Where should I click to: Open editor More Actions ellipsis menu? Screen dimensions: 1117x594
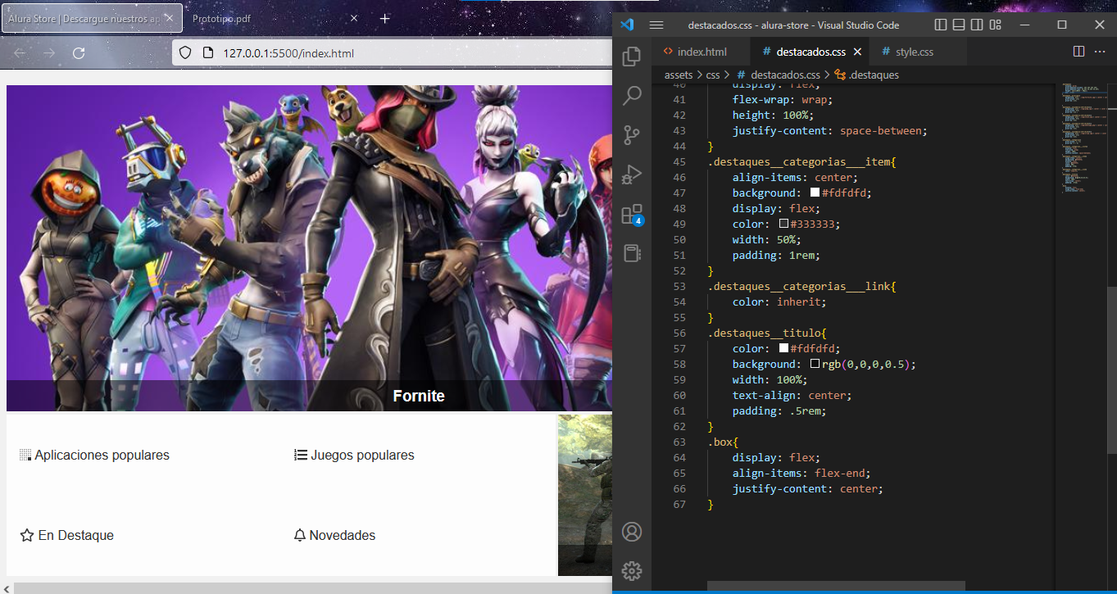[x=1099, y=52]
